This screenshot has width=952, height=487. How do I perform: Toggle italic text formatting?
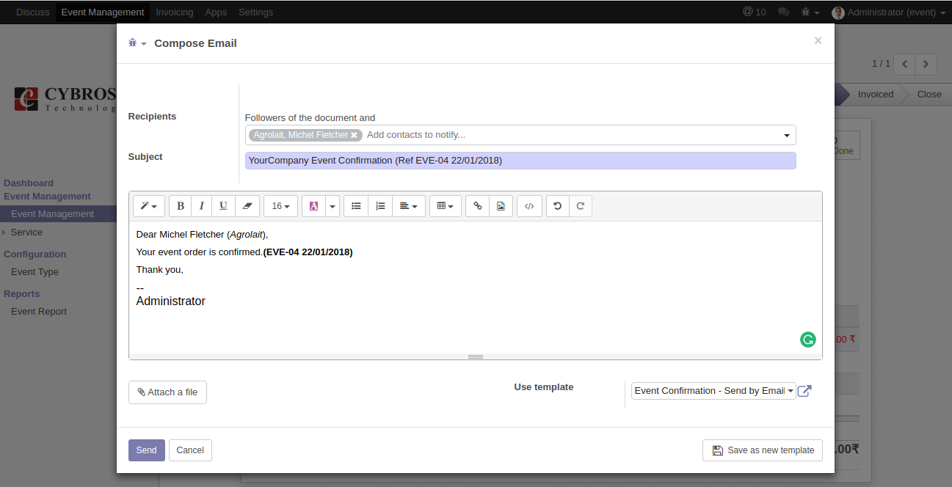(202, 206)
